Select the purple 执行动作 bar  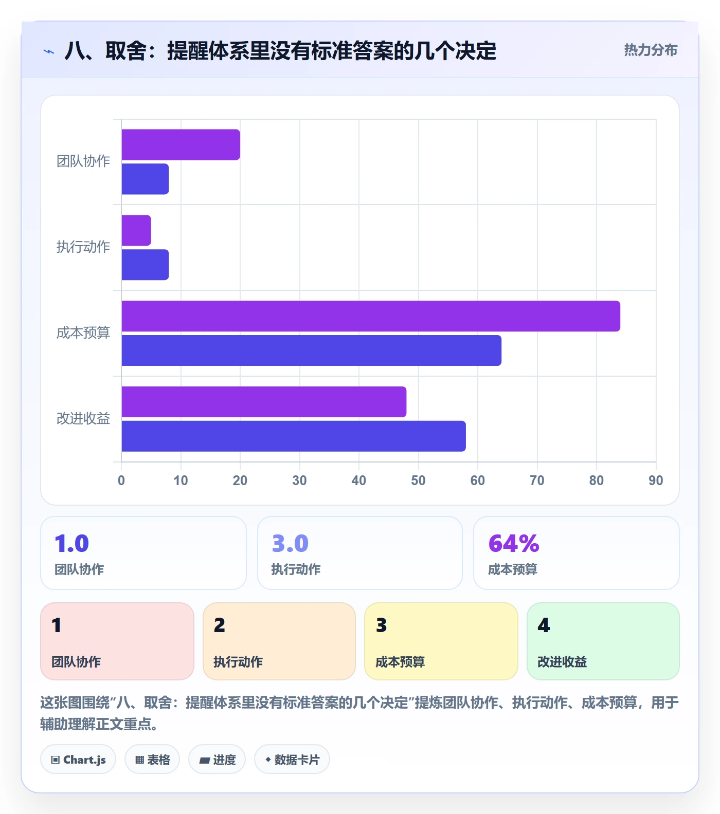pos(136,230)
